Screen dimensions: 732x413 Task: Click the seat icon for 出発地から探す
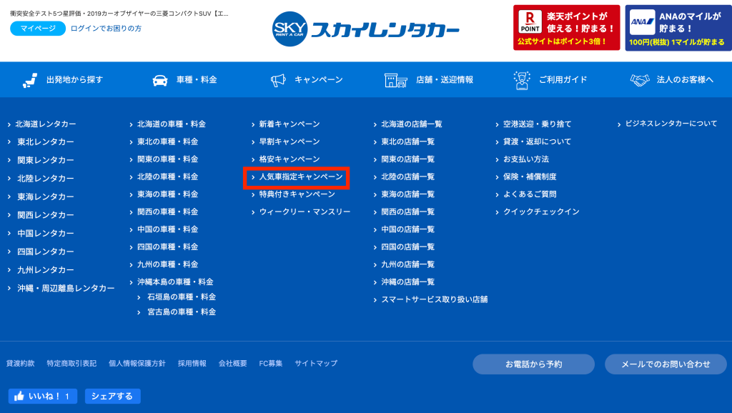click(30, 80)
